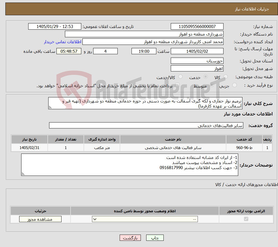Click the city field اهواز
Viewport: 278px width, 247px height.
click(x=197, y=68)
